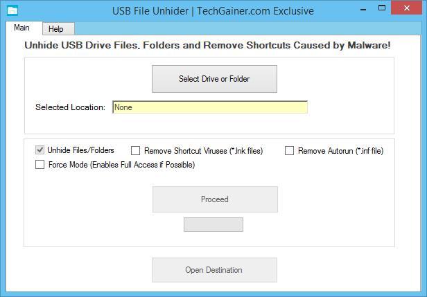Click the window title bar text

click(213, 10)
